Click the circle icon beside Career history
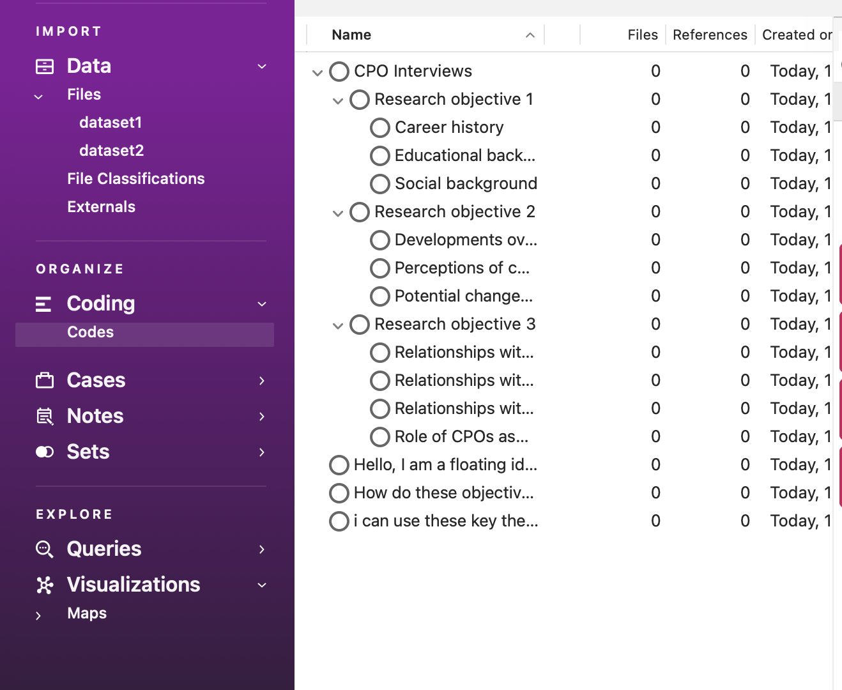The image size is (842, 690). point(380,128)
